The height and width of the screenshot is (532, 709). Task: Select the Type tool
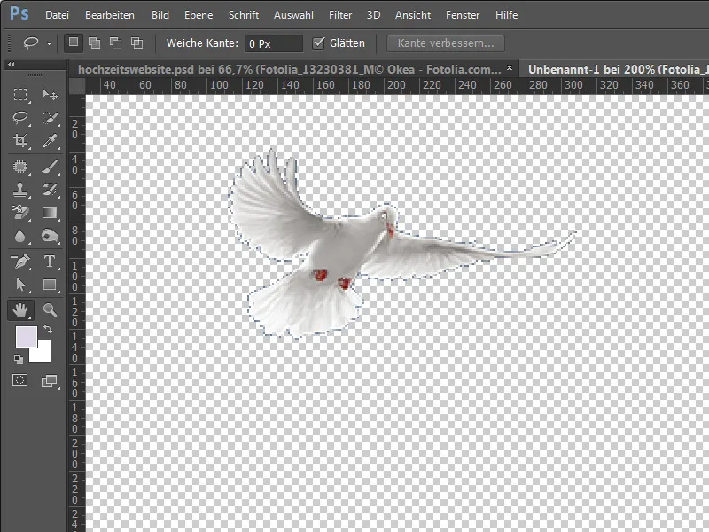pyautogui.click(x=50, y=262)
